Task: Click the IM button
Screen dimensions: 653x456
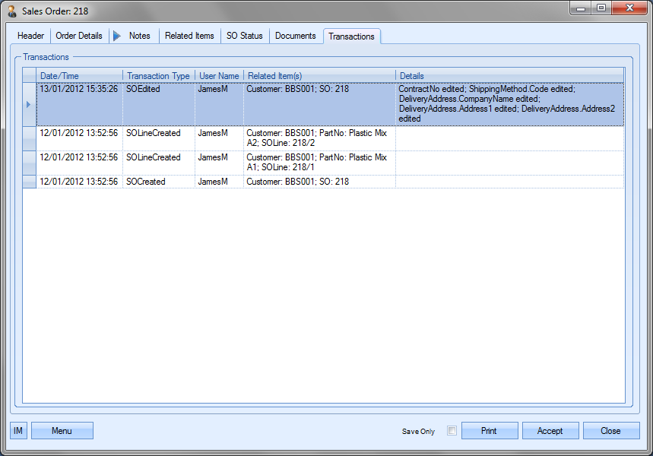Action: (18, 431)
